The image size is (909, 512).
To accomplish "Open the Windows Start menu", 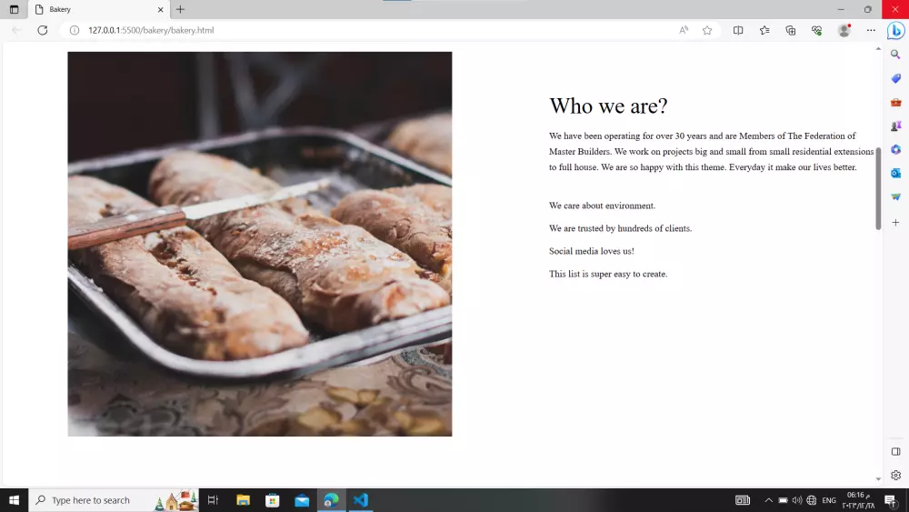I will 14,500.
